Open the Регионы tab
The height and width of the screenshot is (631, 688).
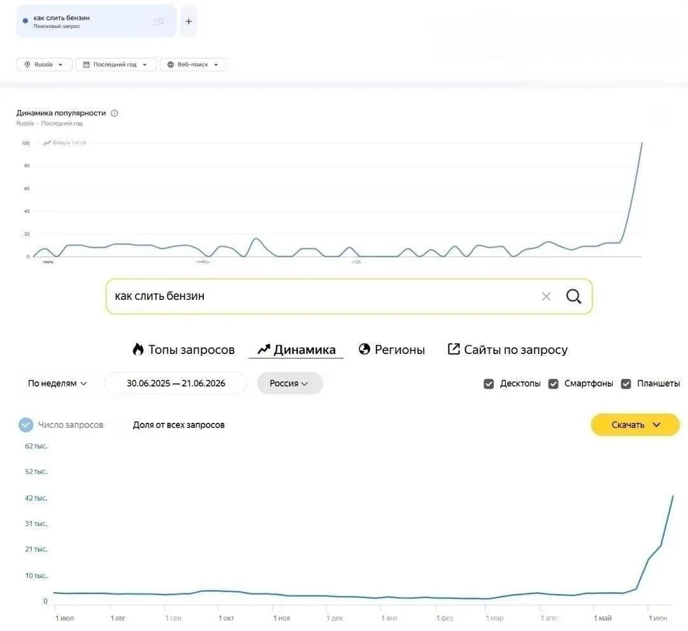tap(392, 350)
